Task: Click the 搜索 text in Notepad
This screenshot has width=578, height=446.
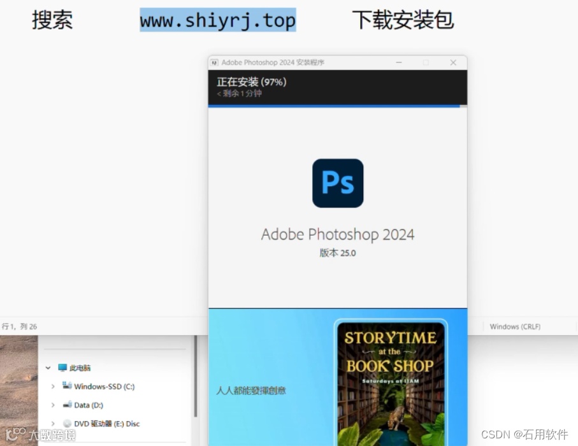Action: 52,20
